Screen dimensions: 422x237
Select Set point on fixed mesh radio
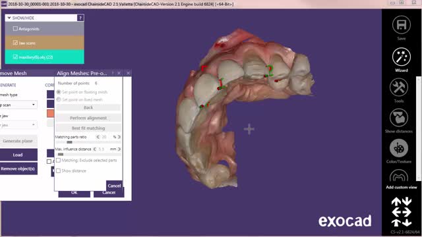(59, 99)
